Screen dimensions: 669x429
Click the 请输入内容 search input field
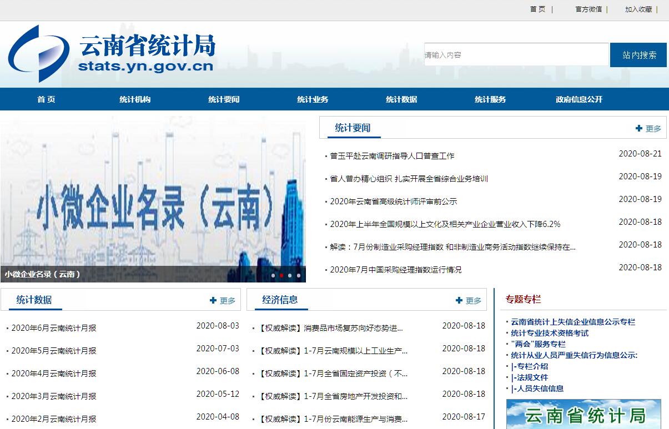[516, 55]
